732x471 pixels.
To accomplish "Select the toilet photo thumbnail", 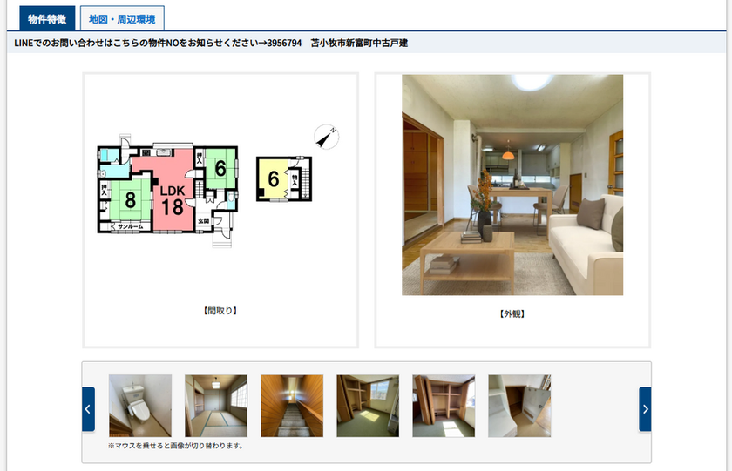I will click(140, 406).
